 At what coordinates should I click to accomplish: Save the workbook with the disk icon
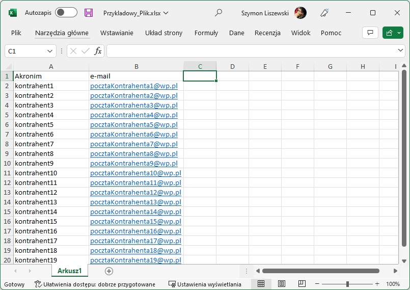(x=89, y=13)
